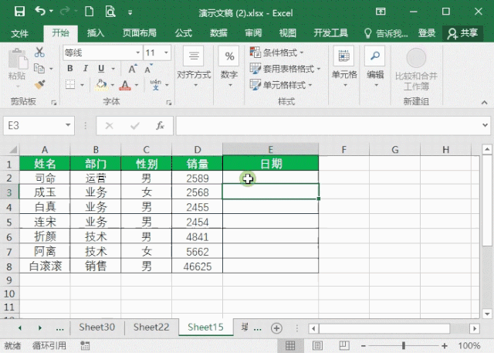The image size is (494, 353).
Task: Add a new sheet with plus button
Action: point(276,328)
